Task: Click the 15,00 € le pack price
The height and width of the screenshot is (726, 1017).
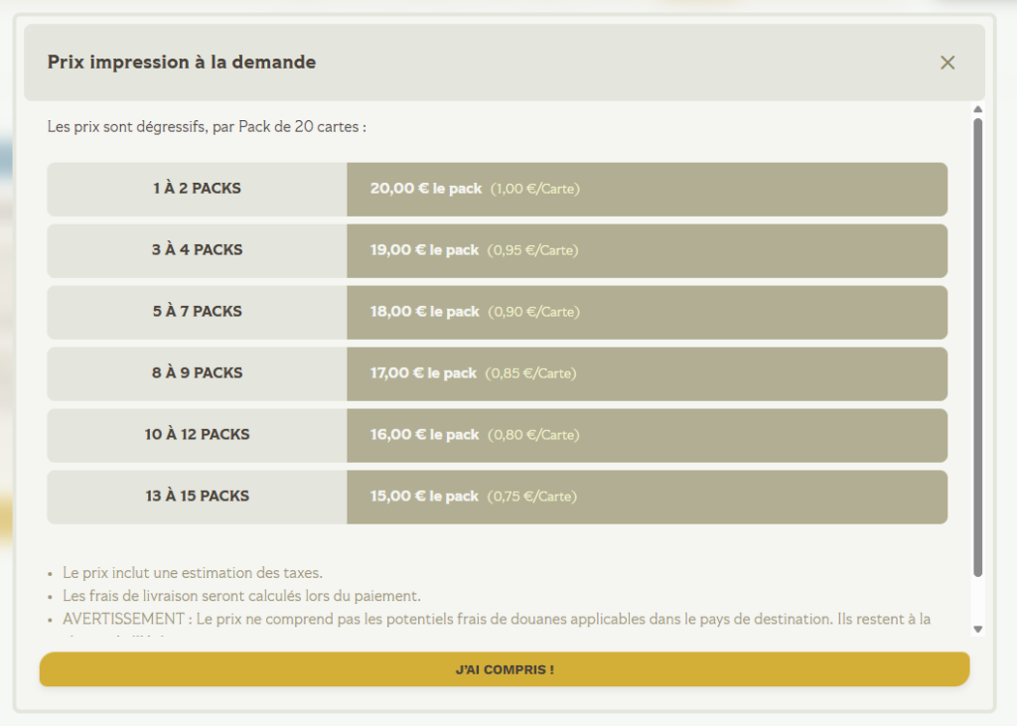Action: pyautogui.click(x=424, y=497)
